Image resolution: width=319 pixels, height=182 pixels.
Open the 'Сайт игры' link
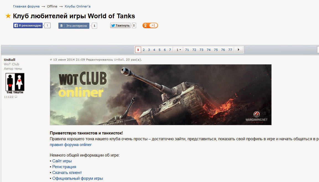pos(62,161)
